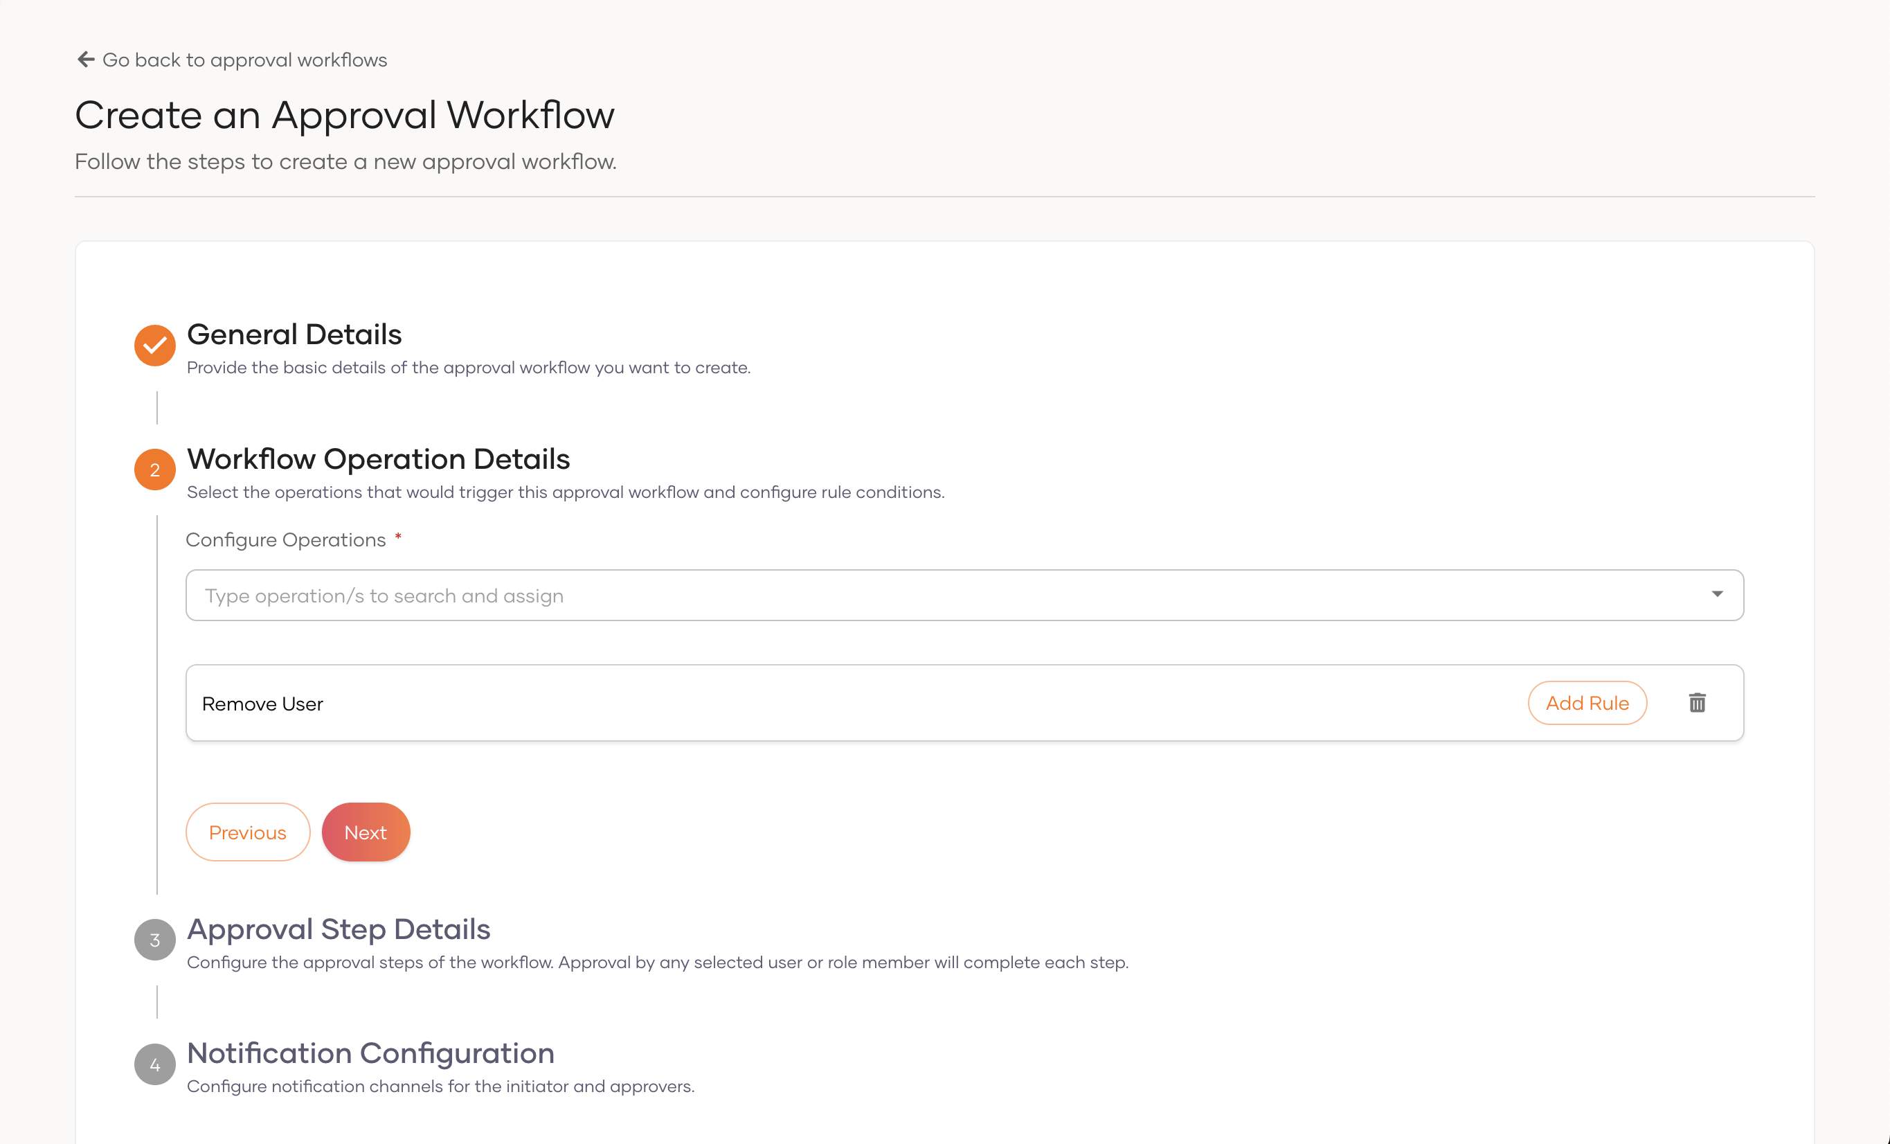Viewport: 1890px width, 1144px height.
Task: Delete the Remove User operation with the trash icon
Action: (x=1697, y=703)
